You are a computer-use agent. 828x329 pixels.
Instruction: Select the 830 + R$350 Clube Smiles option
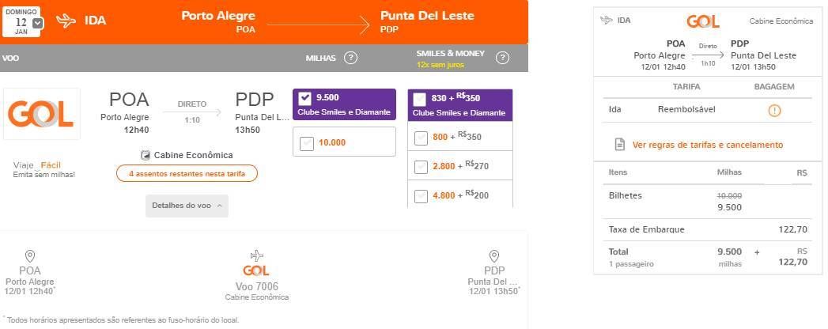tap(420, 99)
